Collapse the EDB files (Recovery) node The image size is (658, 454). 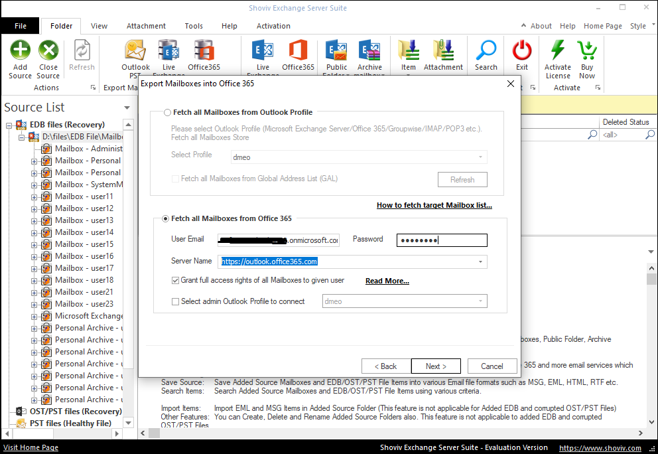coord(9,125)
